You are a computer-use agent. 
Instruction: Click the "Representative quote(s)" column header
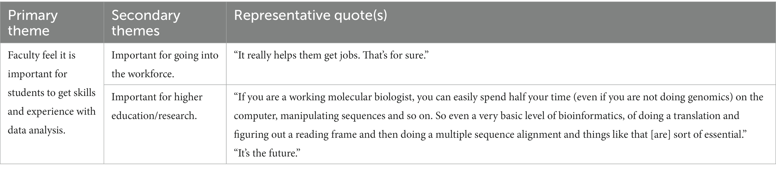(501, 22)
